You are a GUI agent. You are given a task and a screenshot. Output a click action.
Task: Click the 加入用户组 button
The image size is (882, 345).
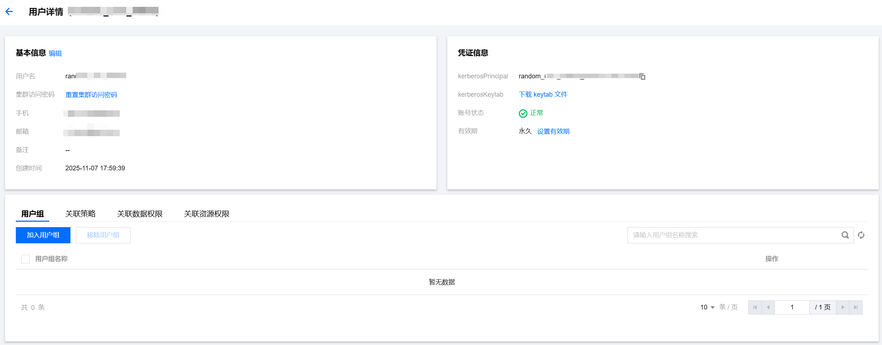click(x=43, y=235)
